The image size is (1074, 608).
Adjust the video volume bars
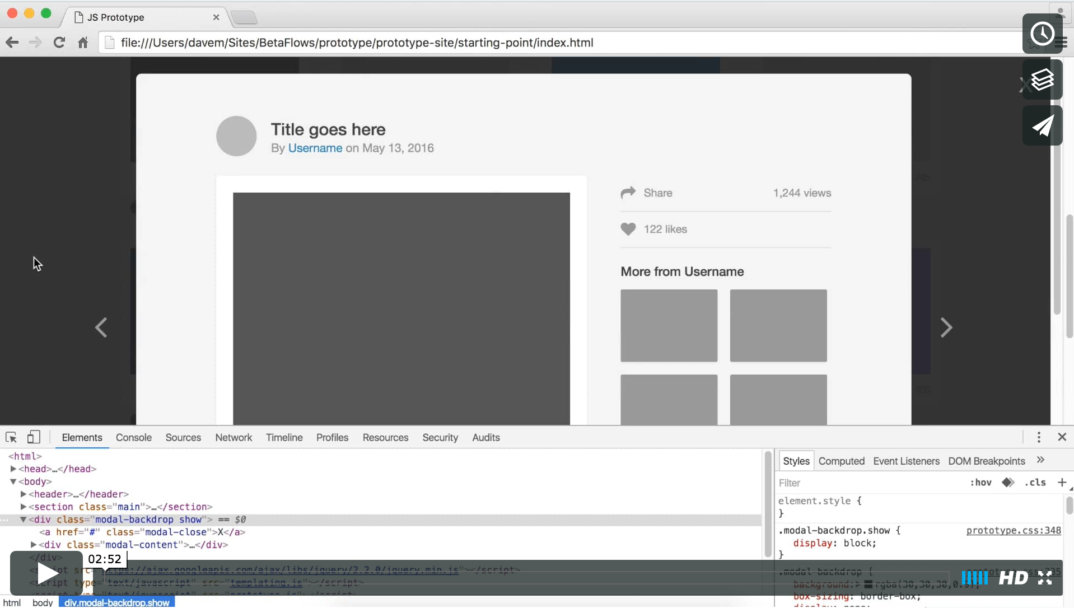pyautogui.click(x=974, y=578)
